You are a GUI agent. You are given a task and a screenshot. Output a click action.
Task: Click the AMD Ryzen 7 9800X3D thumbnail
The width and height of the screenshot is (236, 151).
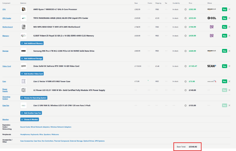(x=23, y=9)
